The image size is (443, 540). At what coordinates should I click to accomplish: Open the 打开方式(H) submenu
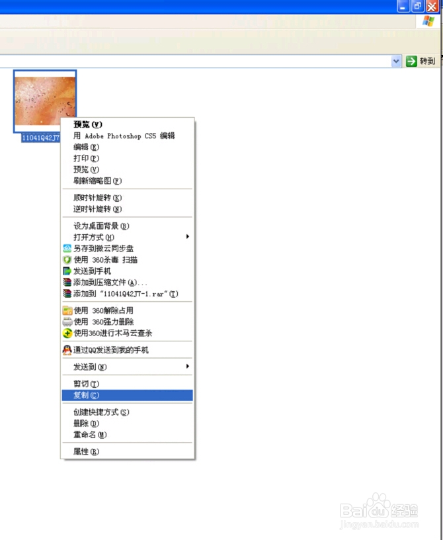click(x=128, y=238)
